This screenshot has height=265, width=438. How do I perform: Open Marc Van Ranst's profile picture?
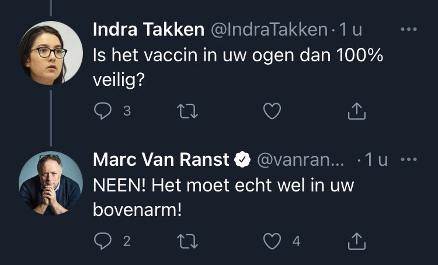click(51, 183)
